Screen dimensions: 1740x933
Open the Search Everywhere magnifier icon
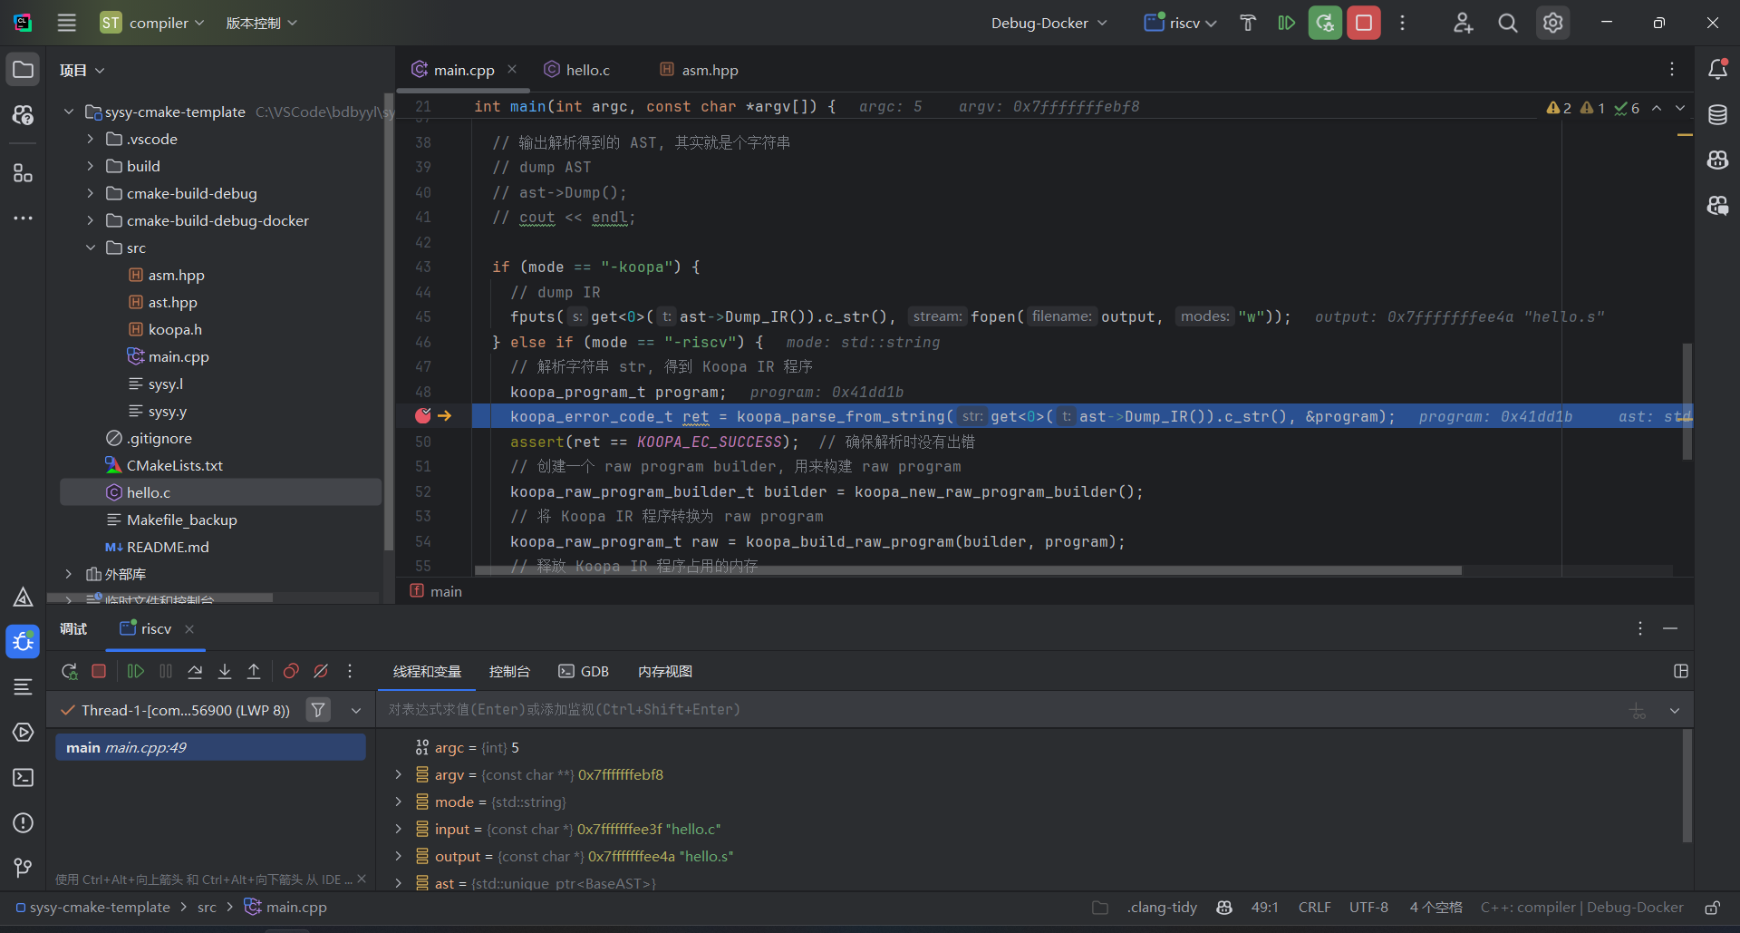tap(1507, 24)
